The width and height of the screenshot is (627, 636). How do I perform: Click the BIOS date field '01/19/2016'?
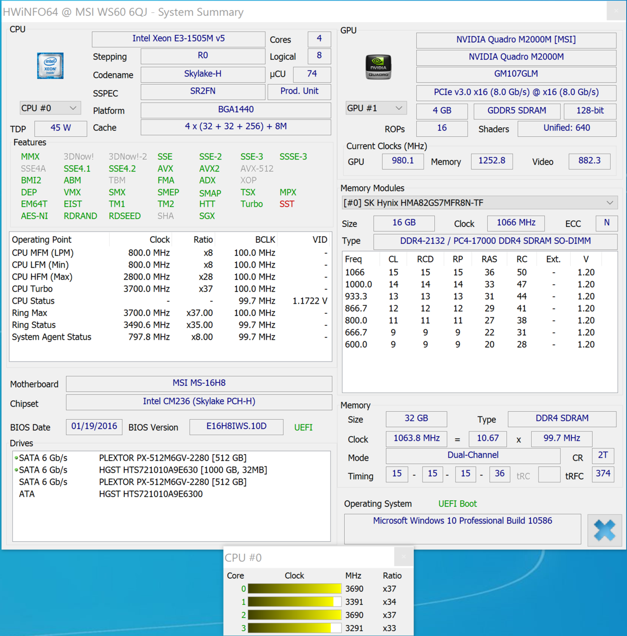pyautogui.click(x=94, y=427)
